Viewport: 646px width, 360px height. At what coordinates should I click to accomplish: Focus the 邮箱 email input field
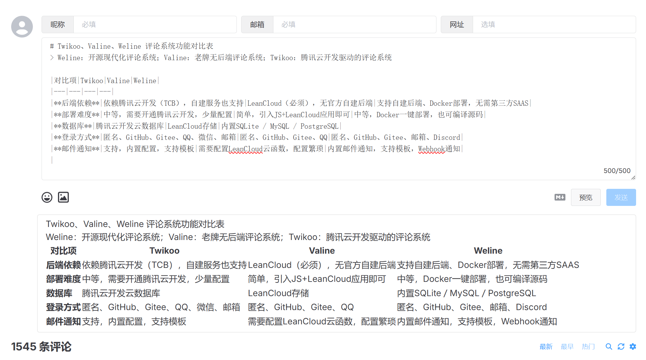point(355,24)
